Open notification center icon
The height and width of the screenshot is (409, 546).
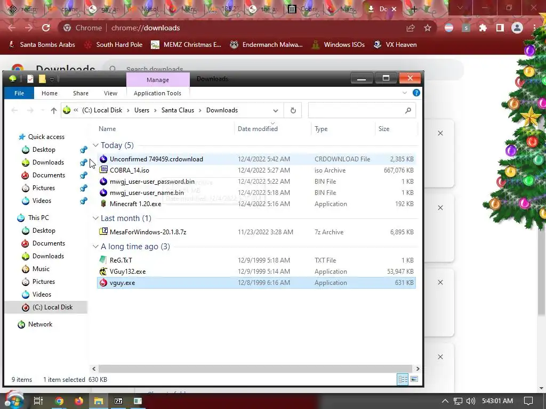(528, 401)
